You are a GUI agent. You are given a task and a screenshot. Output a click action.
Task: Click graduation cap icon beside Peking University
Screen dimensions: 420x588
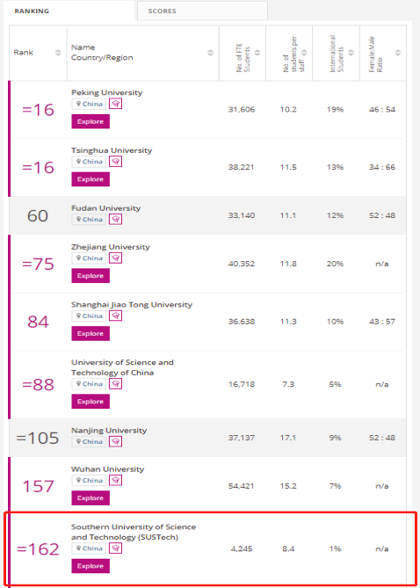pos(115,104)
